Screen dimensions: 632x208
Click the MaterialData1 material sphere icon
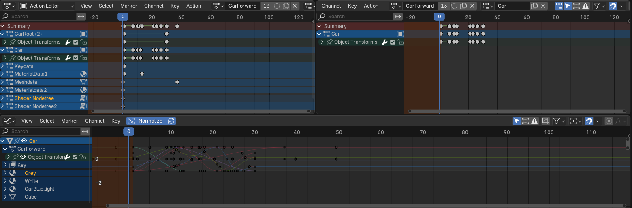[83, 74]
